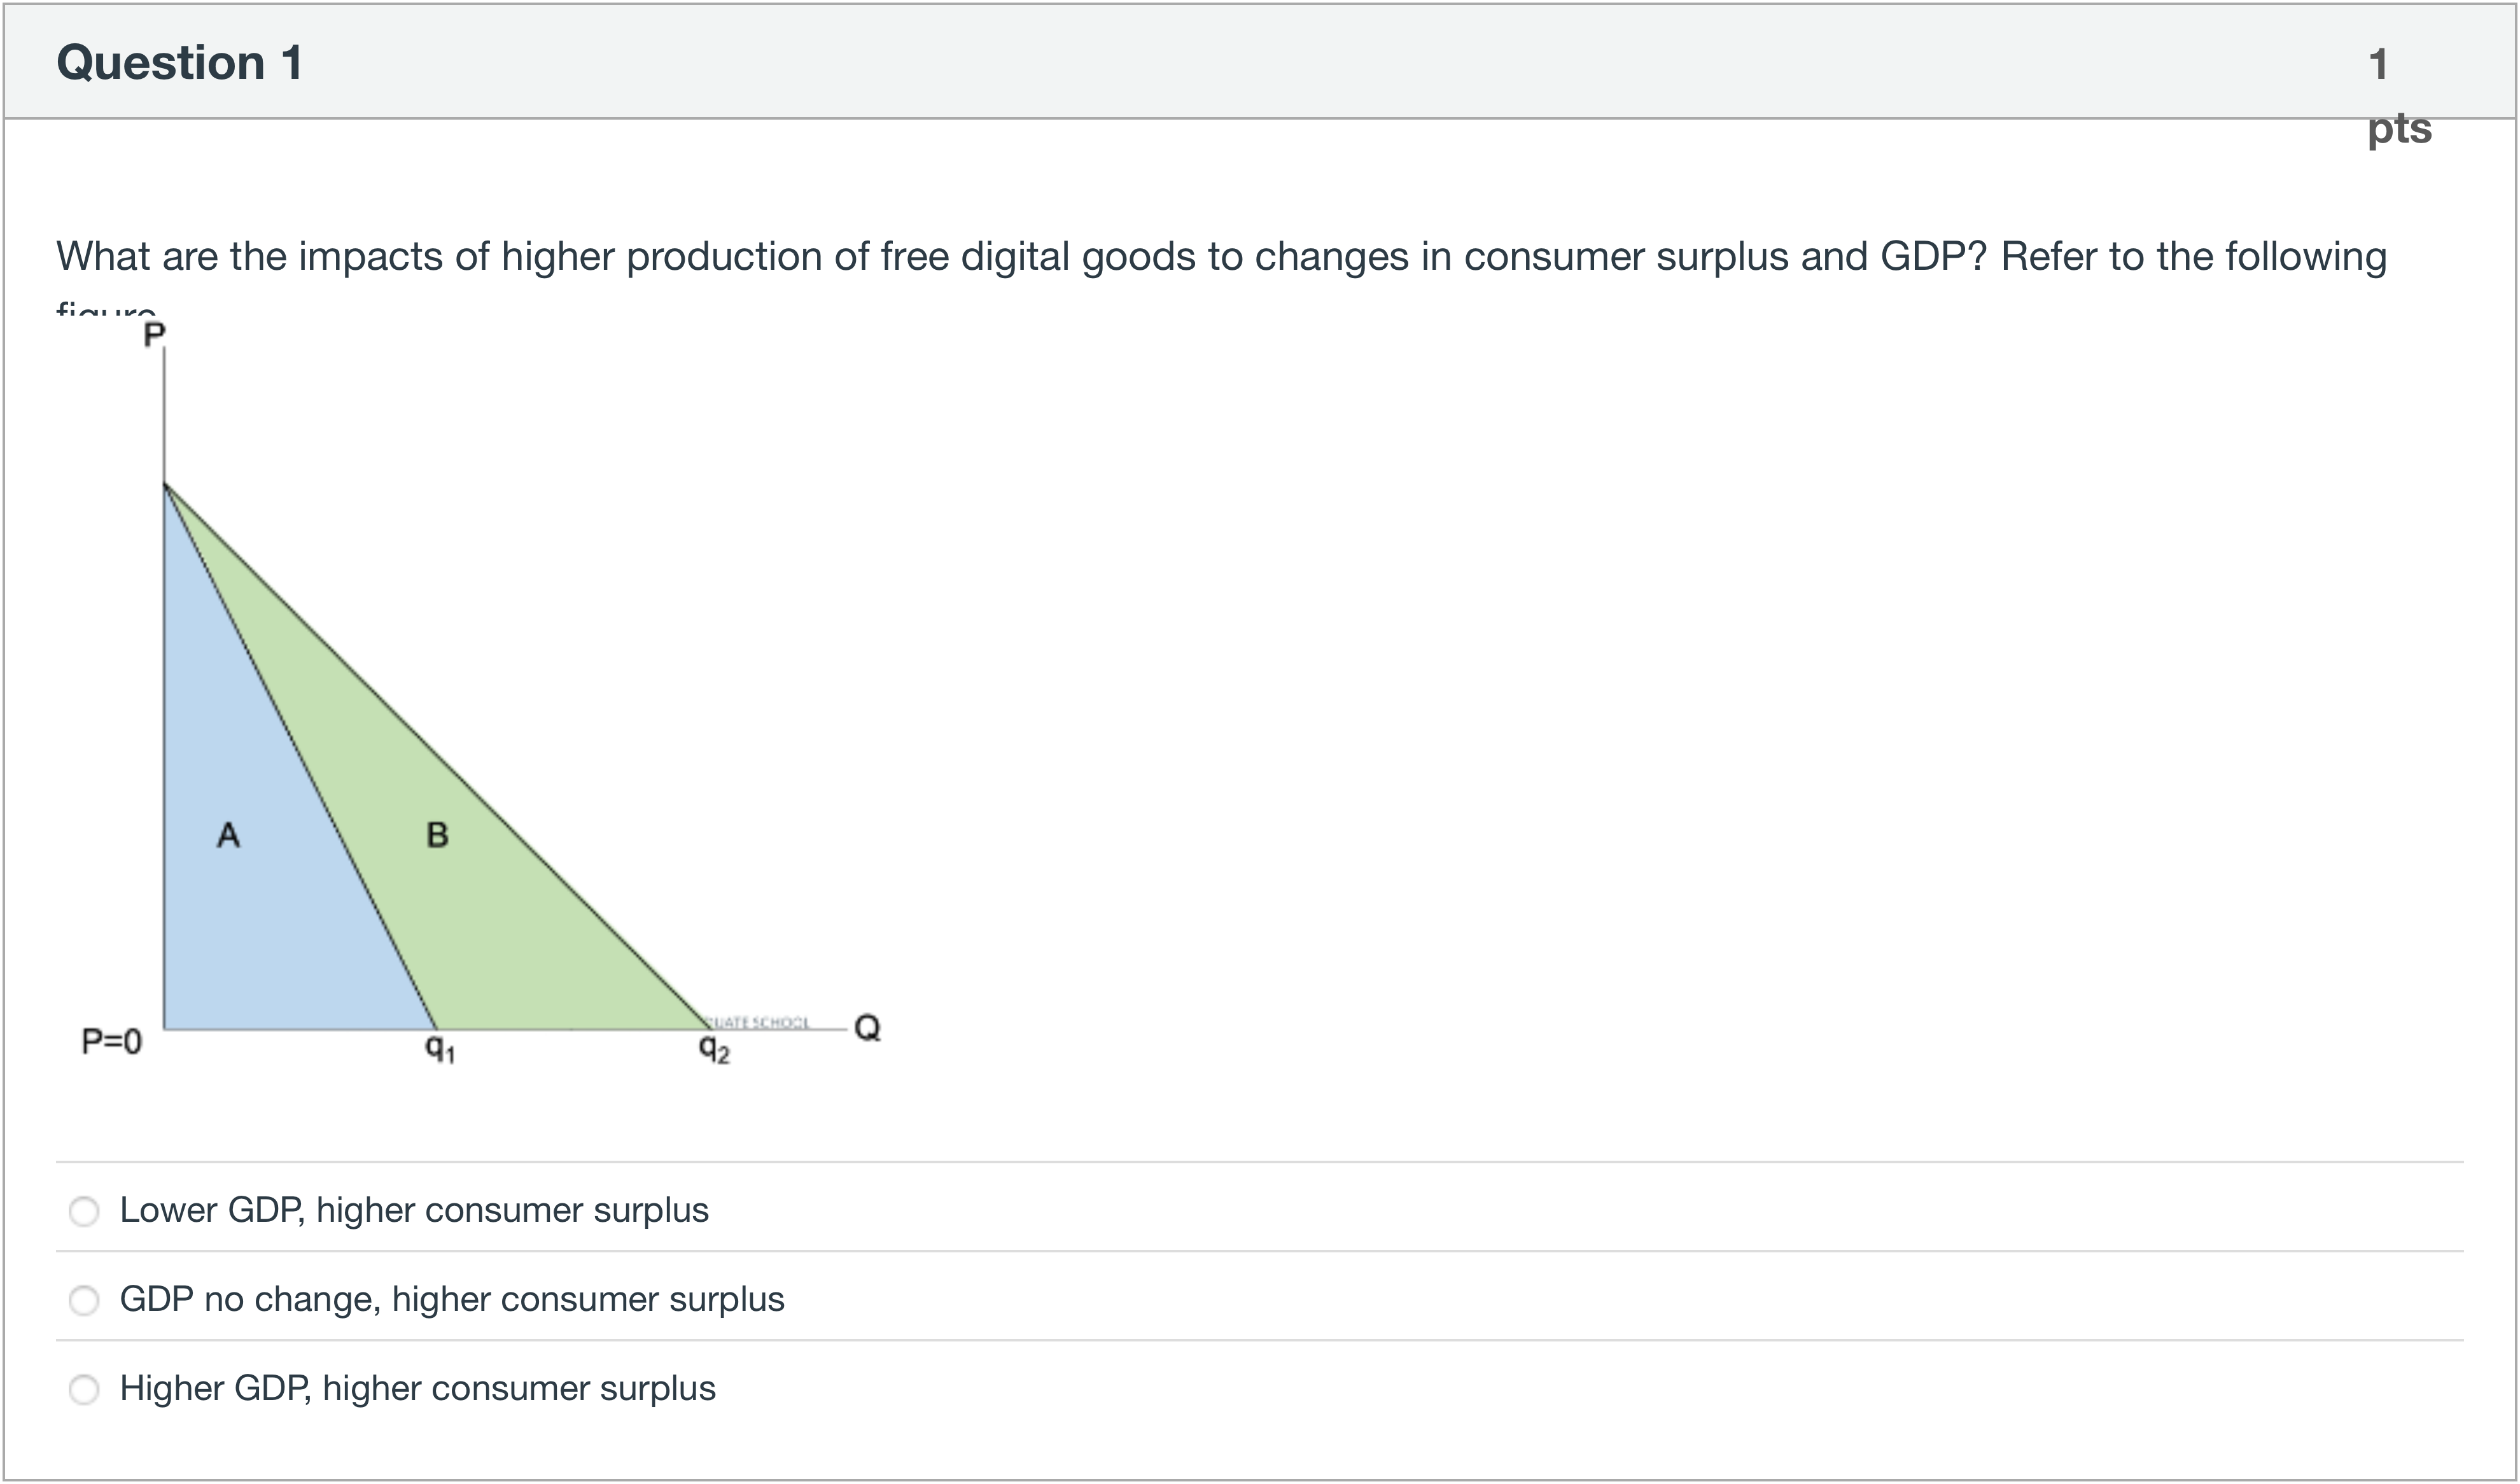This screenshot has height=1484, width=2520.
Task: Select the 'GDP no change, higher consumer surplus' radio button
Action: [x=84, y=1300]
